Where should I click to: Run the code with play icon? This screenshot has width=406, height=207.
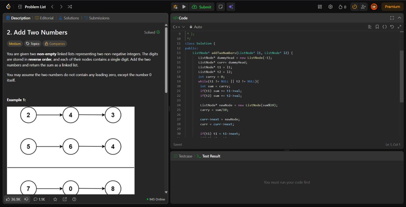tap(184, 7)
